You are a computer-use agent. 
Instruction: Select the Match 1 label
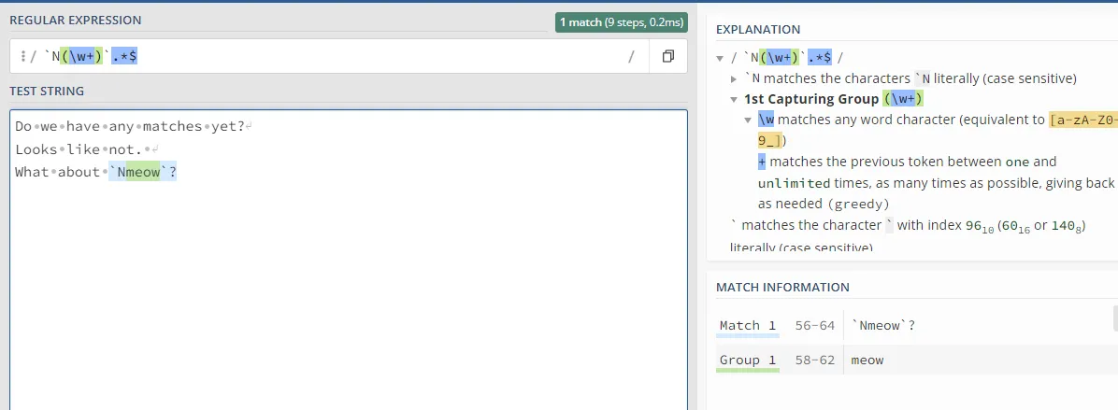(x=747, y=326)
